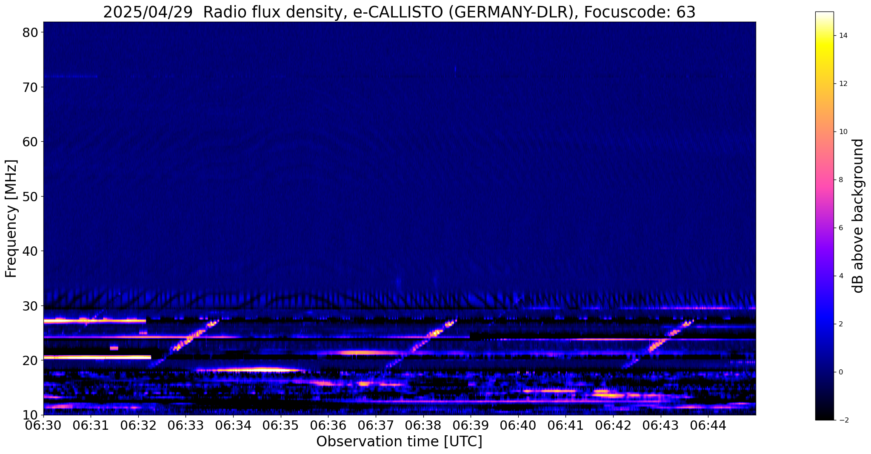Viewport: 871px width, 454px height.
Task: Click the 'Observation time [UTC]' x-axis label
Action: [399, 442]
